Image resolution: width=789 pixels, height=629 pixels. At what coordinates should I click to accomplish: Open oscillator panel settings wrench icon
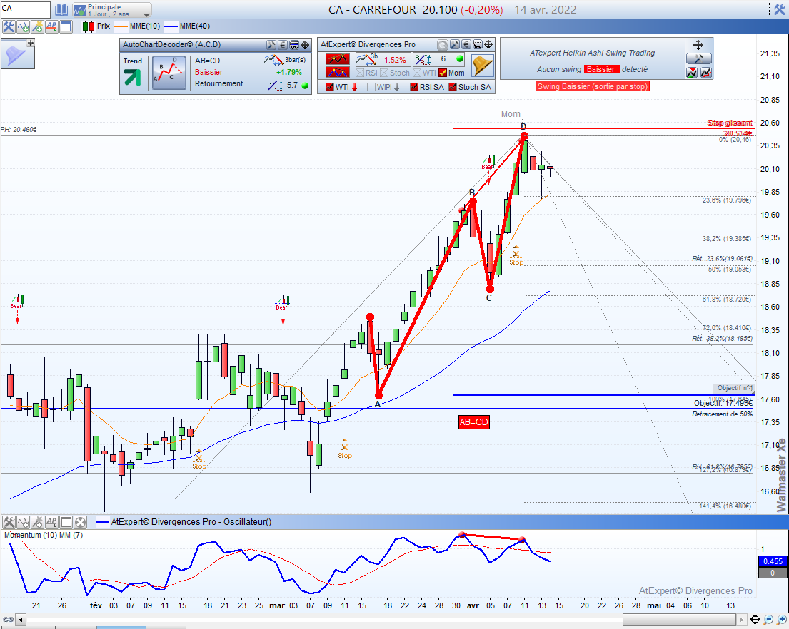point(9,522)
